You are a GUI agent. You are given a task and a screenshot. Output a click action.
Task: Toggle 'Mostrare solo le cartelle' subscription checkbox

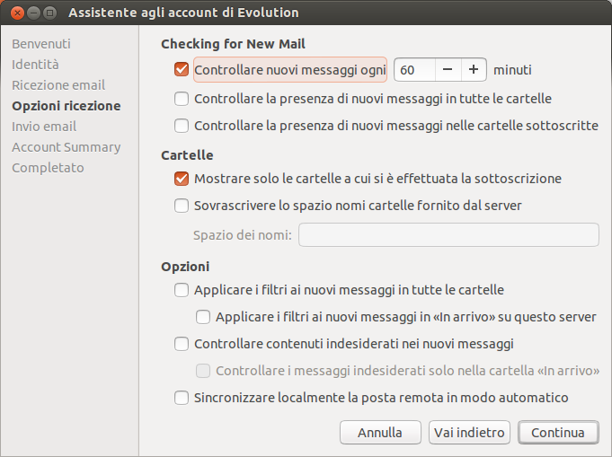[182, 179]
